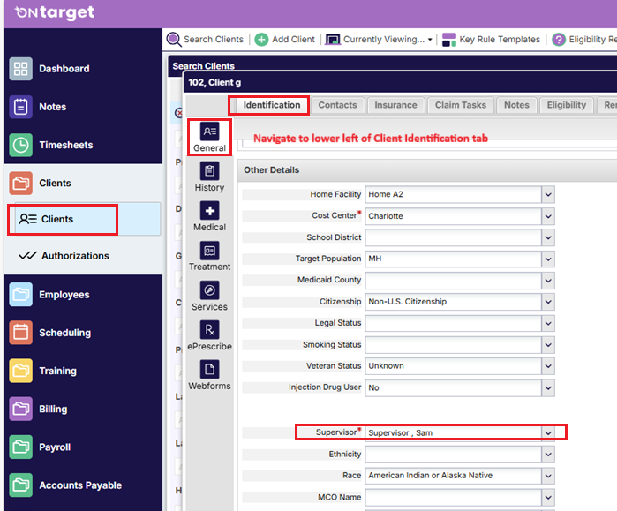Select the General section icon
The width and height of the screenshot is (617, 511).
point(210,132)
